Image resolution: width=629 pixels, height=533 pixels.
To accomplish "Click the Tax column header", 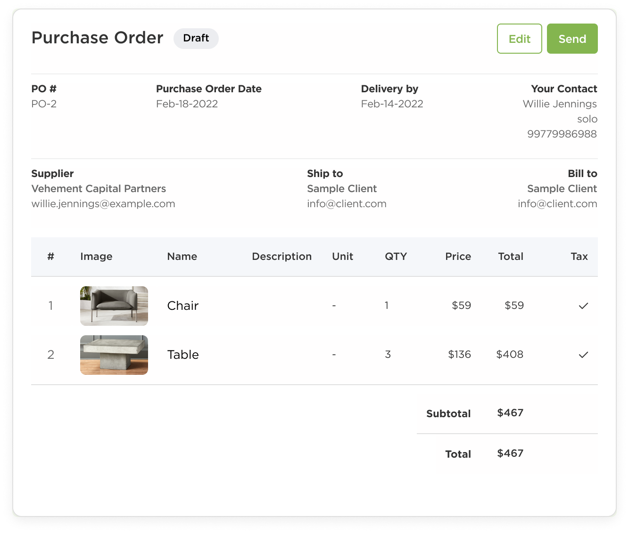I will click(579, 256).
